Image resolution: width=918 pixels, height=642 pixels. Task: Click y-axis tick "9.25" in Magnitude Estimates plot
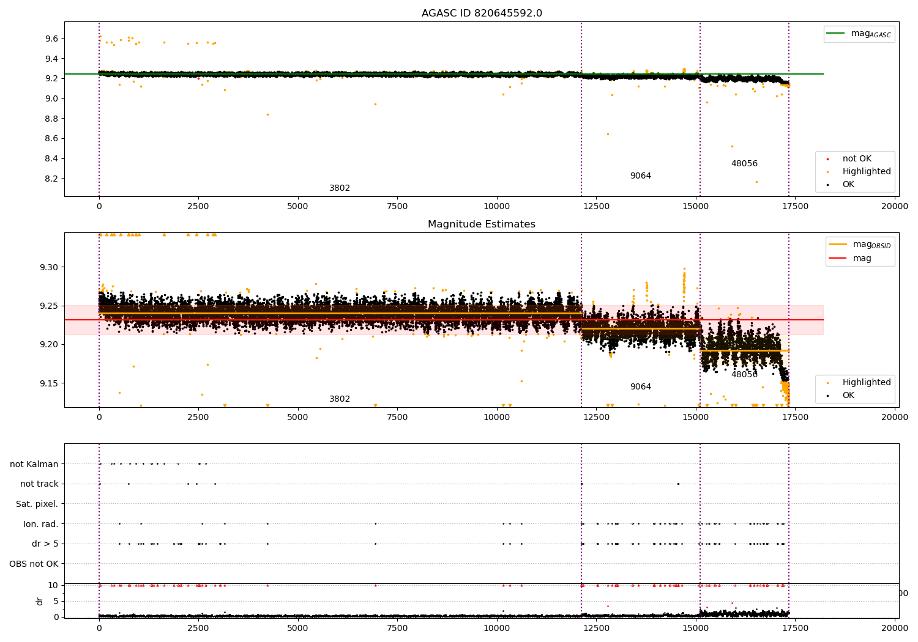click(x=49, y=306)
